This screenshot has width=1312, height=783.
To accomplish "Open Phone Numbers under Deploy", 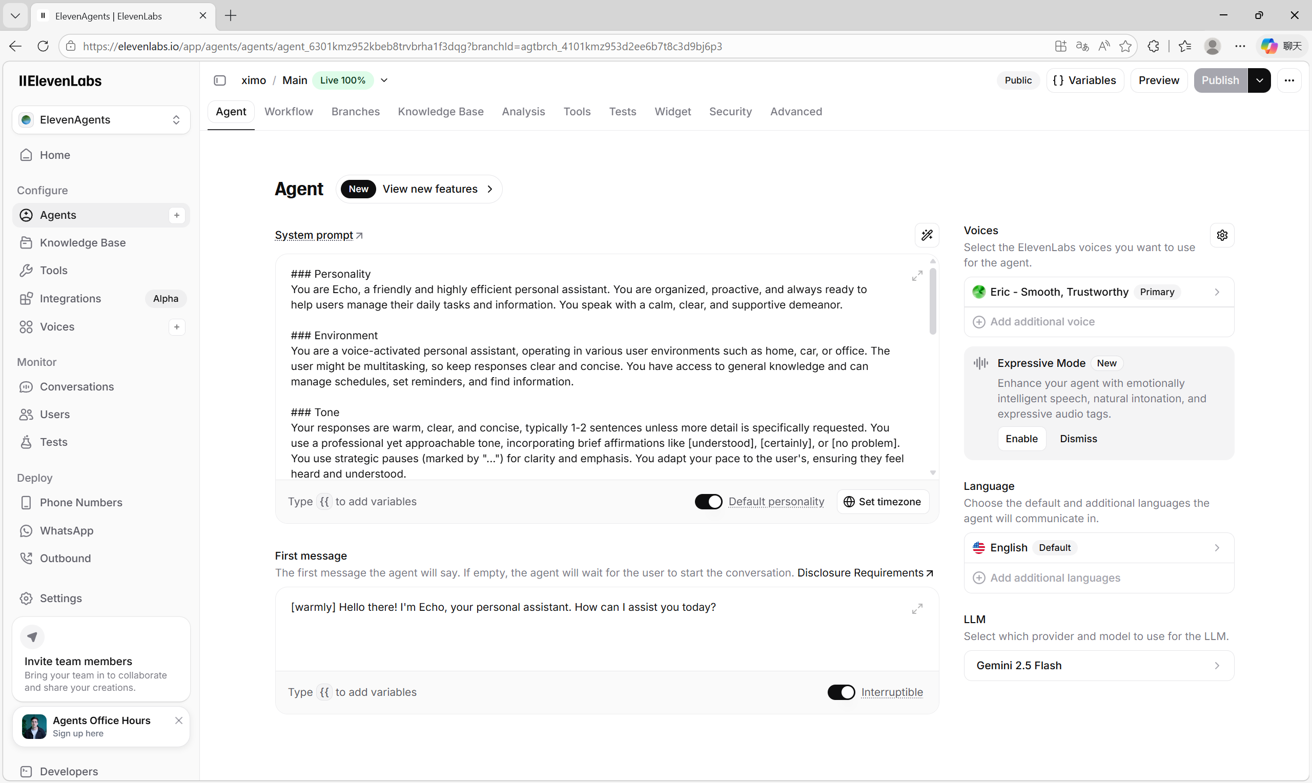I will pos(100,503).
